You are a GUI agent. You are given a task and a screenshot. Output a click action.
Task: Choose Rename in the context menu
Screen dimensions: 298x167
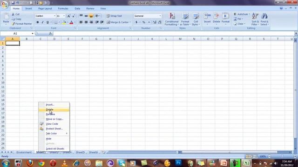pos(54,114)
